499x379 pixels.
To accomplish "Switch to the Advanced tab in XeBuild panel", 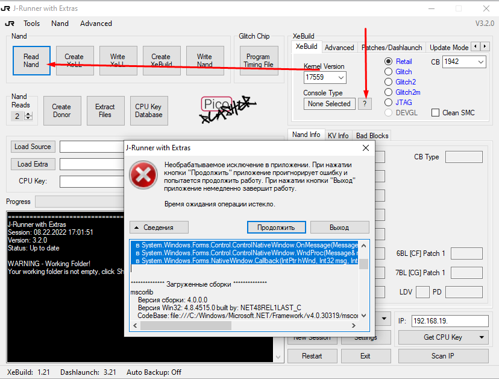I will click(339, 48).
